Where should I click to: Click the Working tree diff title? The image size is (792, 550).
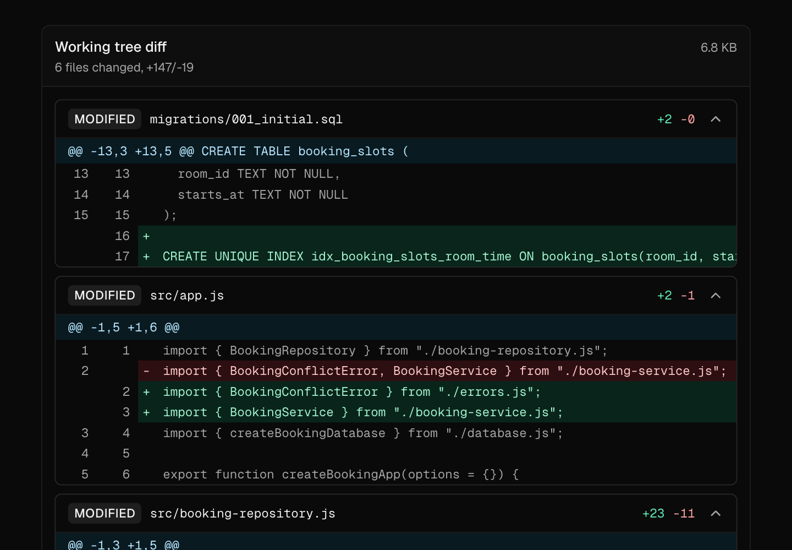tap(111, 47)
